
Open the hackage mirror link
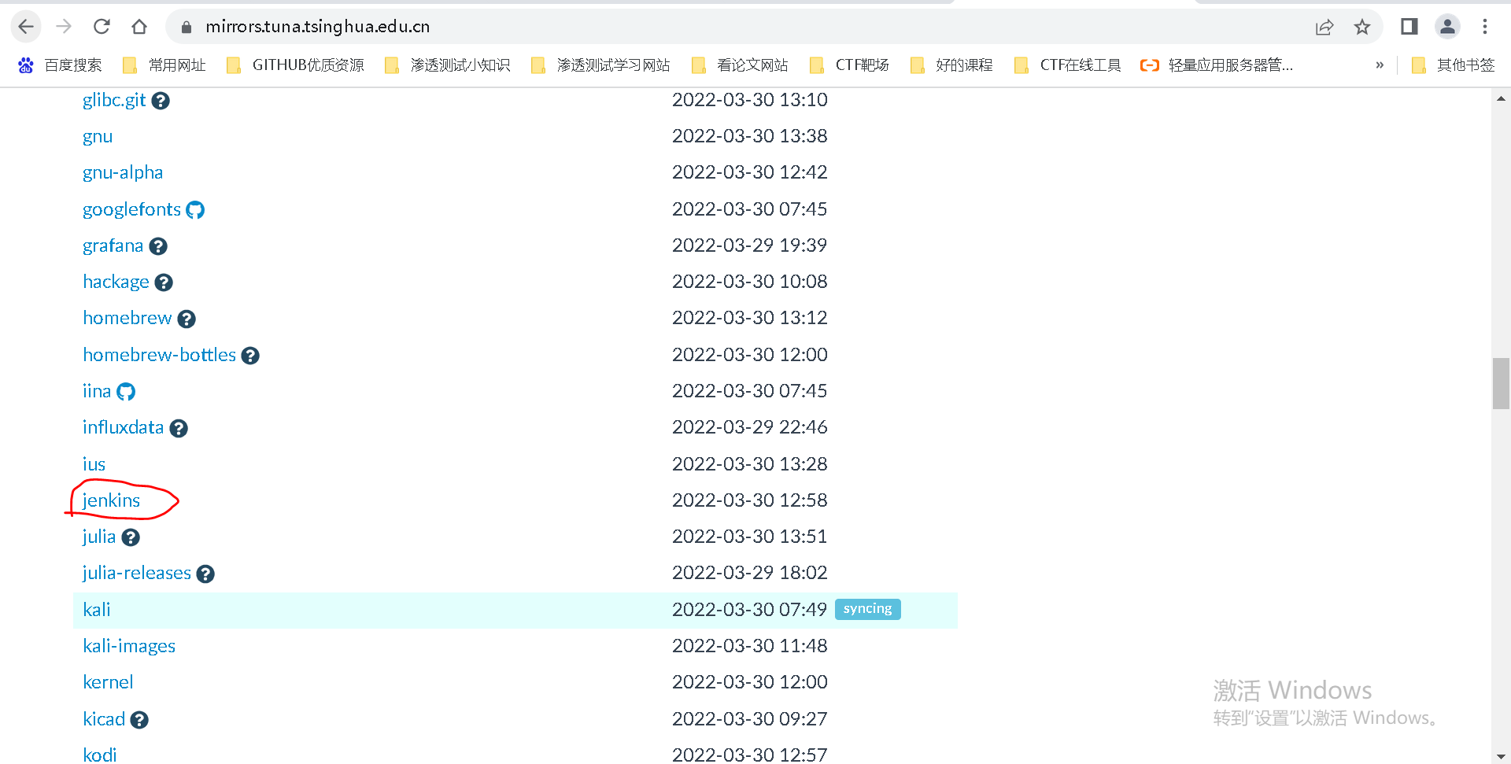(x=116, y=282)
